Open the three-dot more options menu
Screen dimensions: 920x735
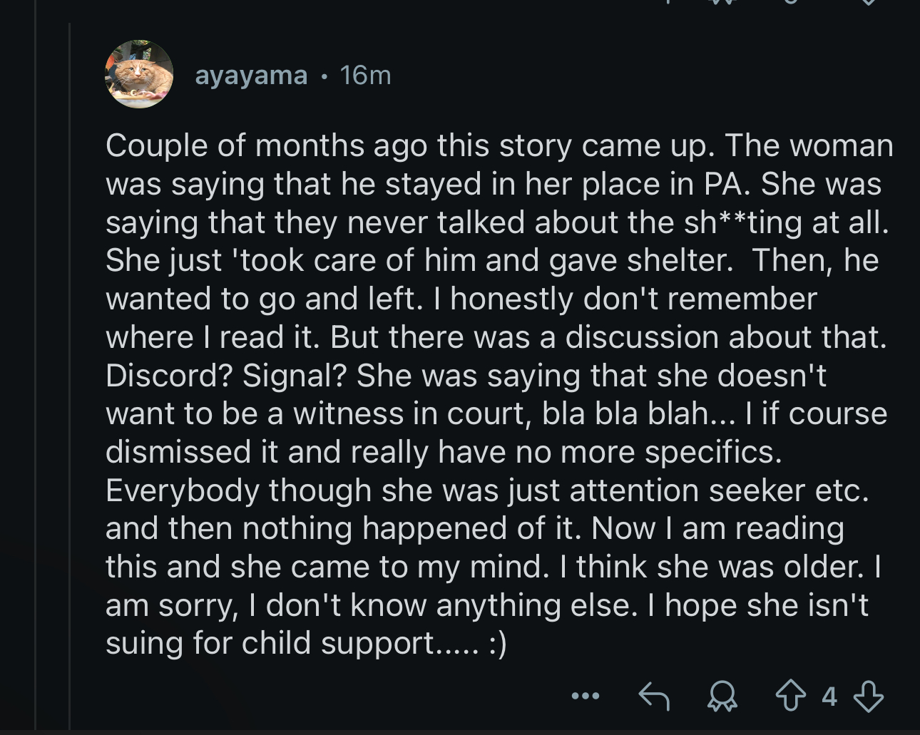(x=585, y=696)
